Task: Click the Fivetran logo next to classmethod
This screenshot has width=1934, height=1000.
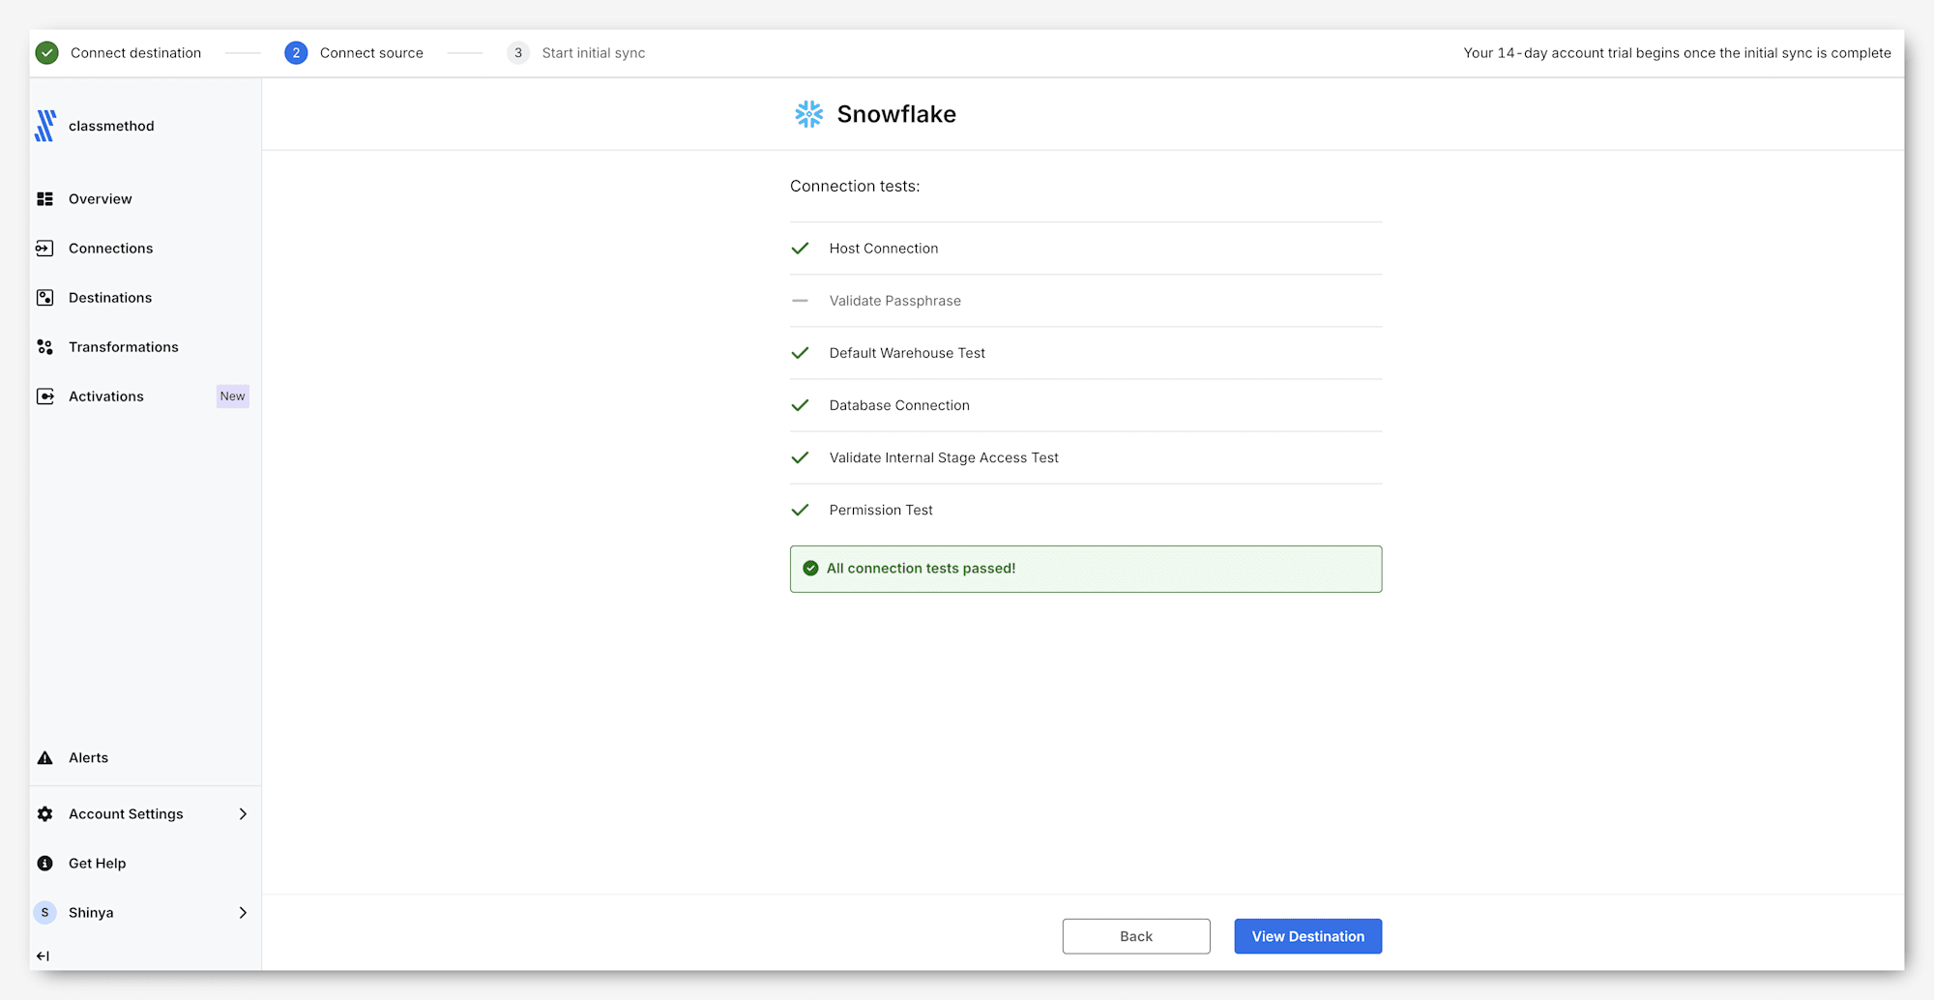Action: (45, 126)
